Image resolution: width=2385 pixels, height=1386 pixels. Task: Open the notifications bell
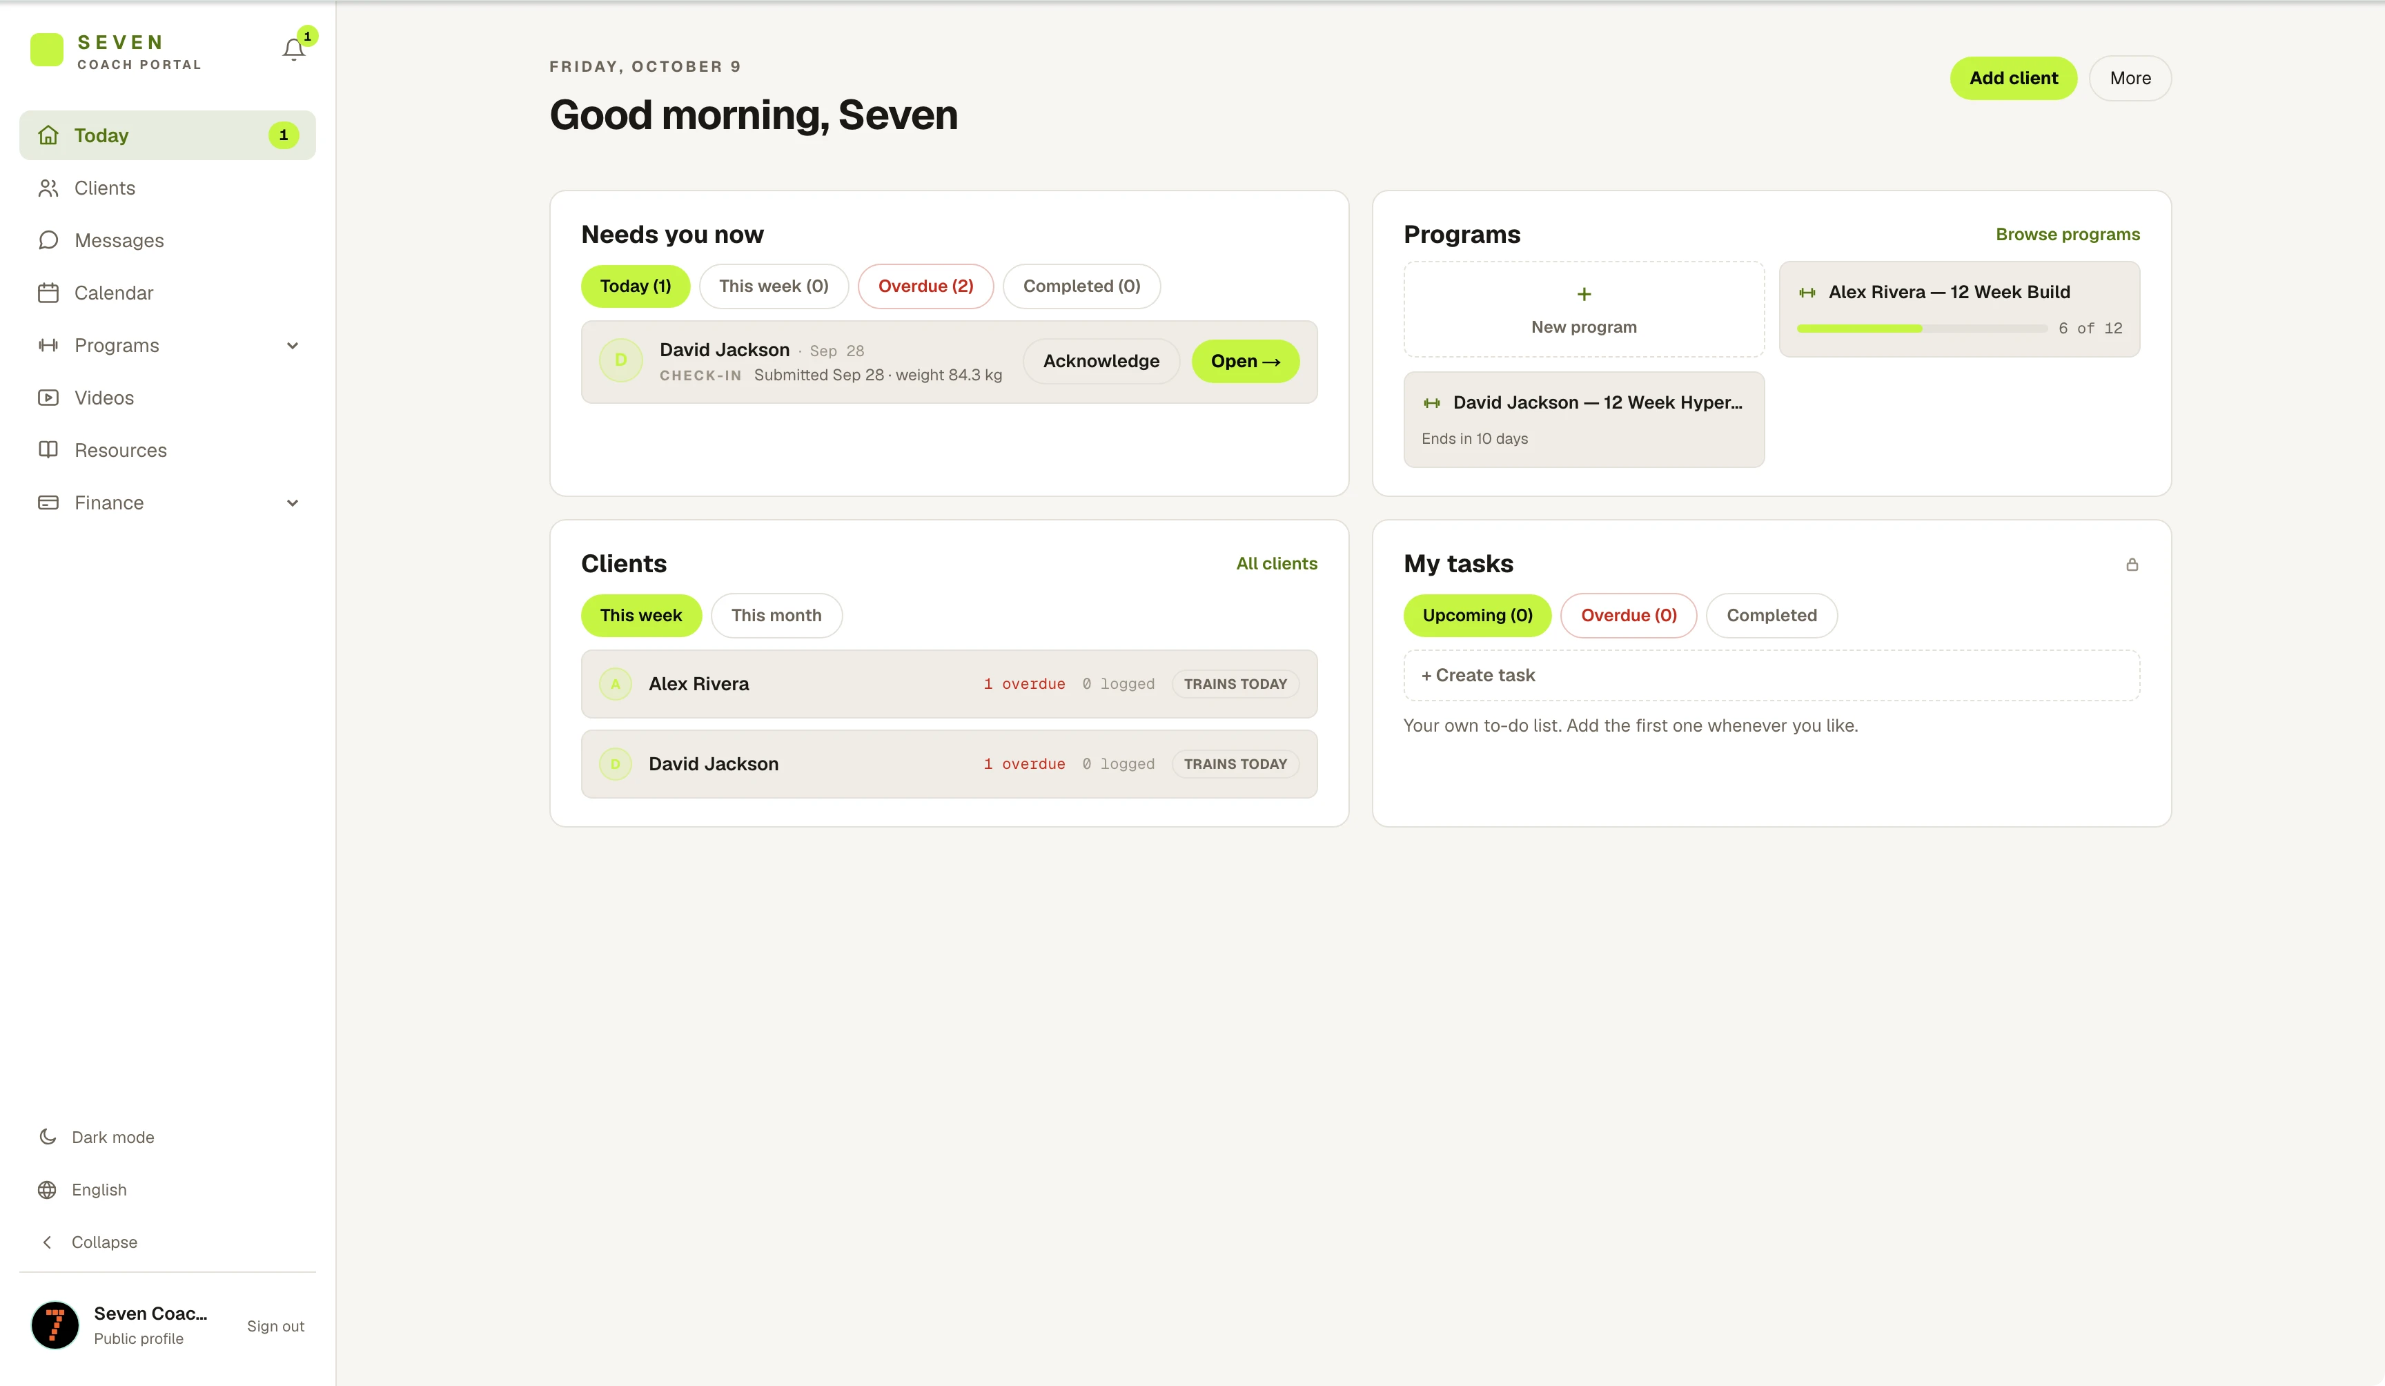click(x=293, y=49)
